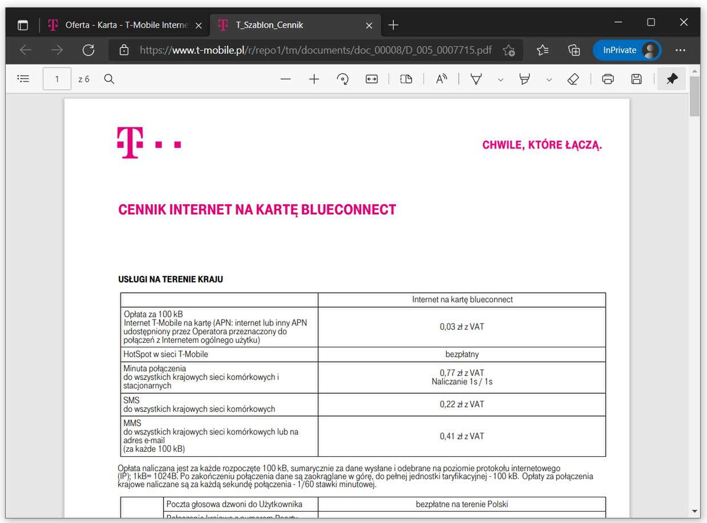Rotate the PDF page
Image resolution: width=707 pixels, height=523 pixels.
tap(343, 79)
